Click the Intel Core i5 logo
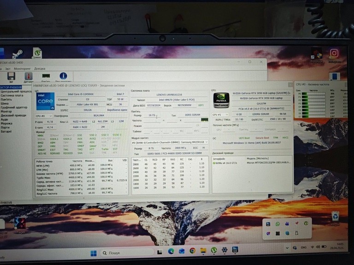 (x=45, y=101)
